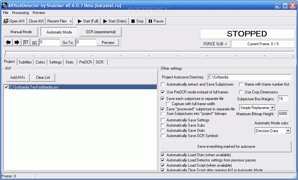Open the Preview menu

point(39,13)
